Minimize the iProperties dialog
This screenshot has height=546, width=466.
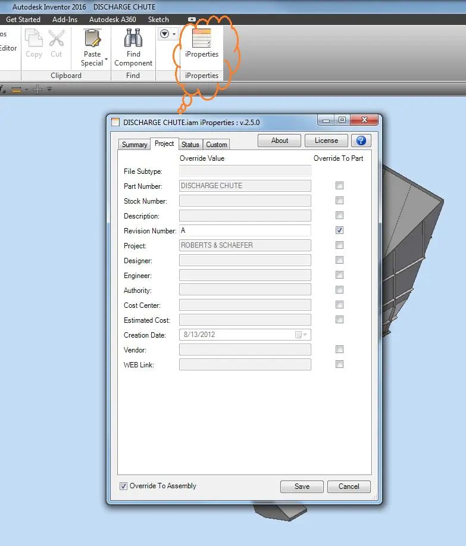click(326, 120)
